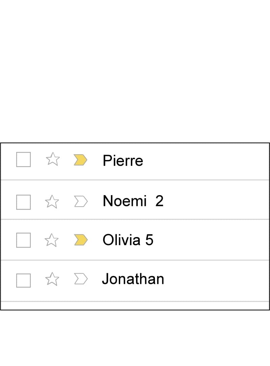Open the Olivia sender name
This screenshot has width=270, height=366.
[122, 240]
